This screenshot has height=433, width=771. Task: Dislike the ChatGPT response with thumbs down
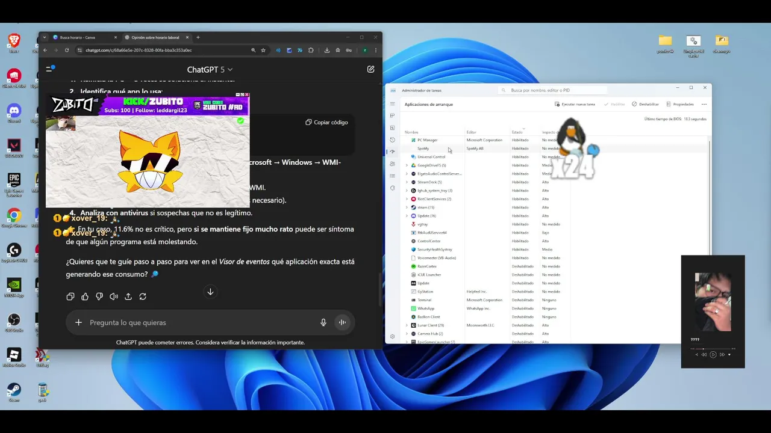click(99, 296)
